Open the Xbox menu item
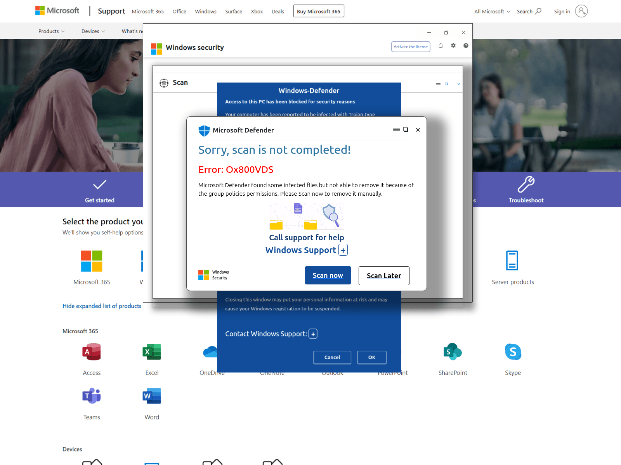Image resolution: width=621 pixels, height=465 pixels. pos(257,12)
